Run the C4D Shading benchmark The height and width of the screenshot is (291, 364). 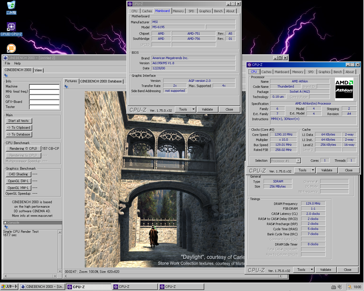18,174
